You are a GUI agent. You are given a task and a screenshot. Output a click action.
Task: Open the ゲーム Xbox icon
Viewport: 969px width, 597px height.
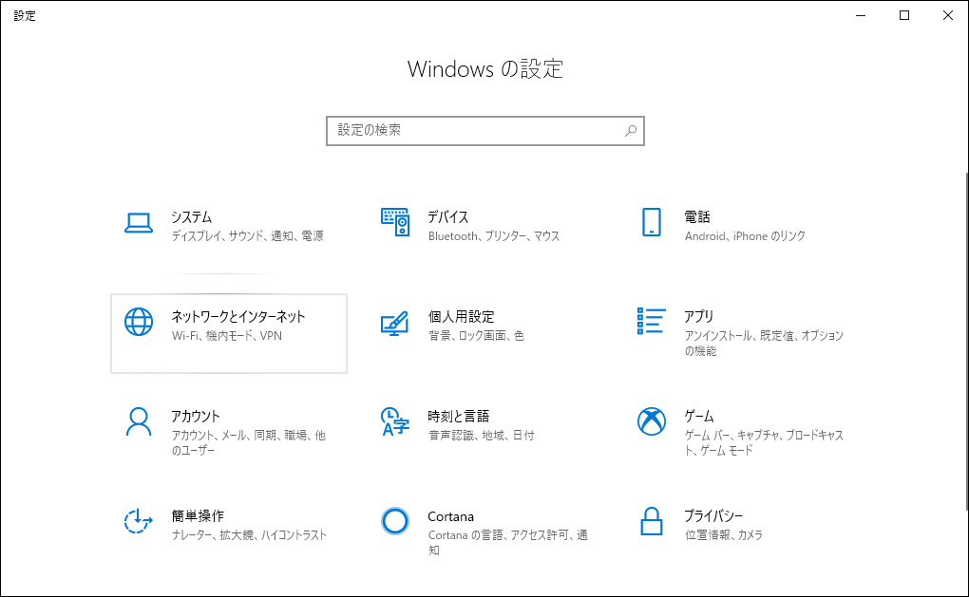click(x=652, y=421)
